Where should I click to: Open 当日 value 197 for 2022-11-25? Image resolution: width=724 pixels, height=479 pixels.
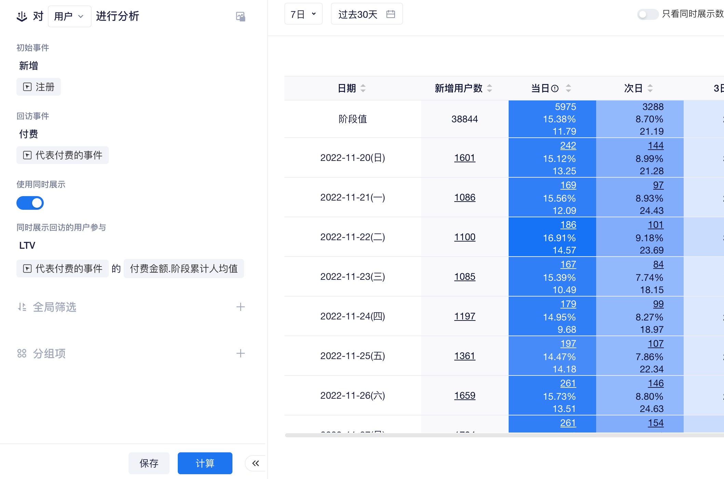(x=568, y=344)
